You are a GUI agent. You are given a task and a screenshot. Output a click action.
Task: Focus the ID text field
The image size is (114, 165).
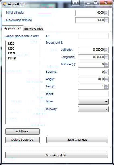coord(93,36)
